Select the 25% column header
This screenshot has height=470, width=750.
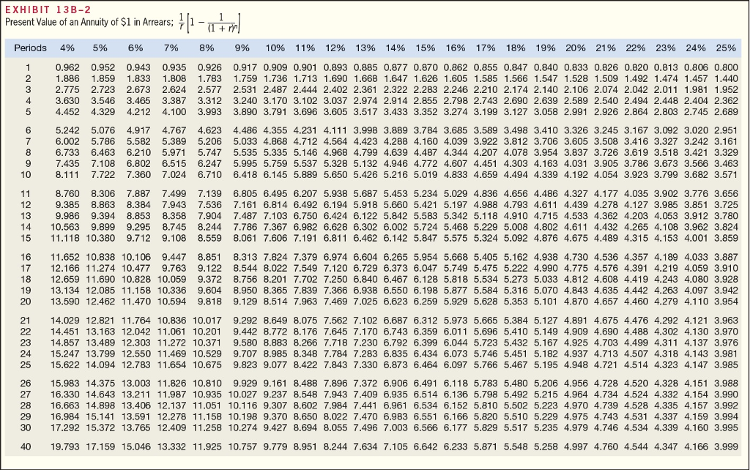click(726, 49)
